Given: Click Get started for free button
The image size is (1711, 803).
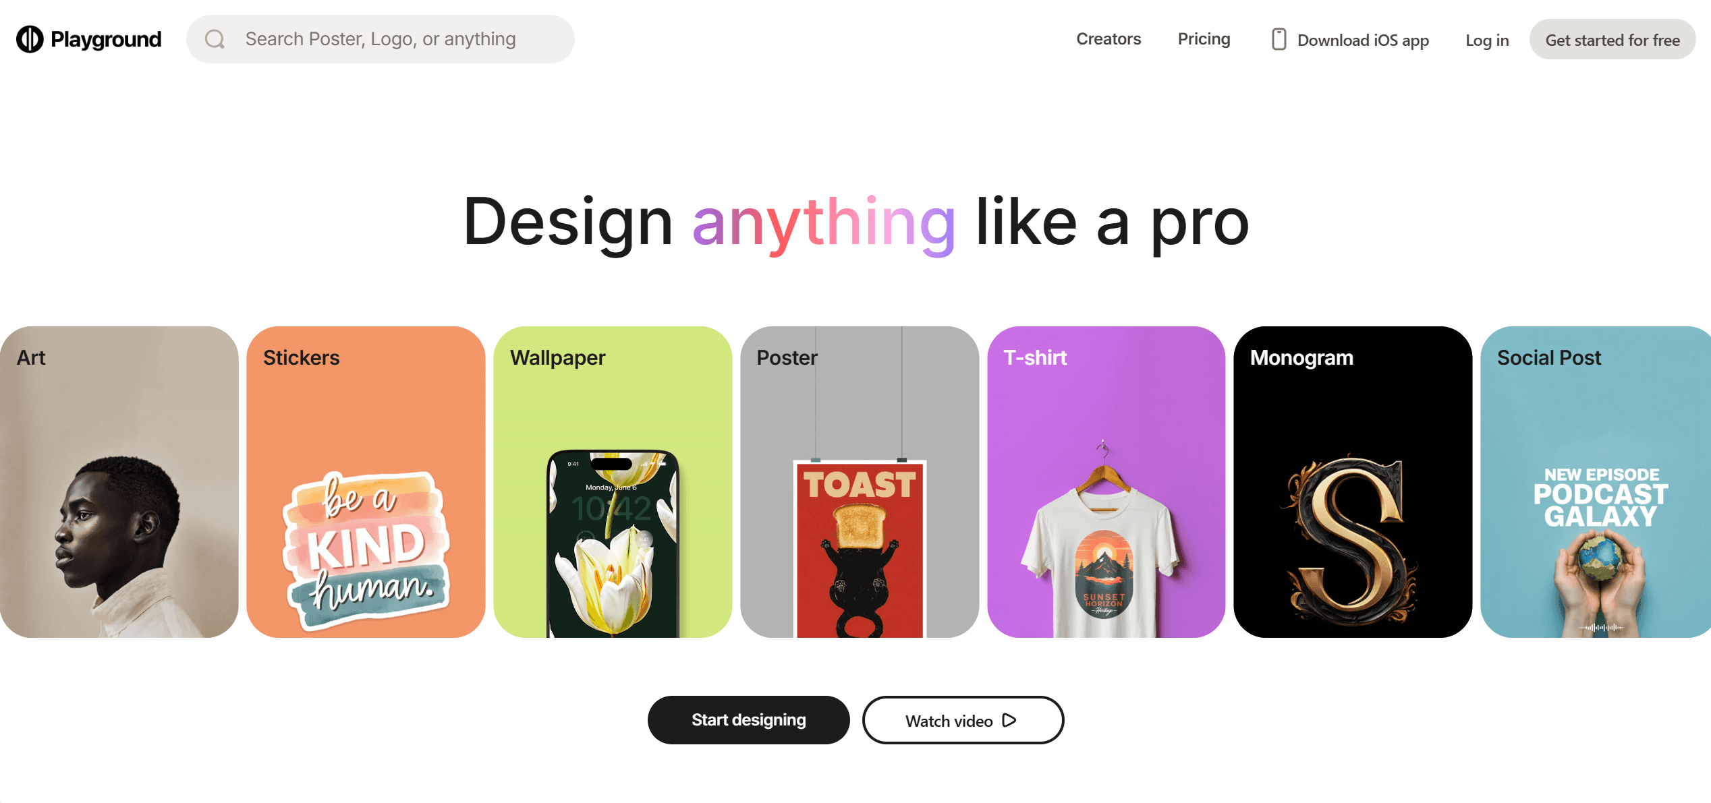Looking at the screenshot, I should tap(1612, 40).
